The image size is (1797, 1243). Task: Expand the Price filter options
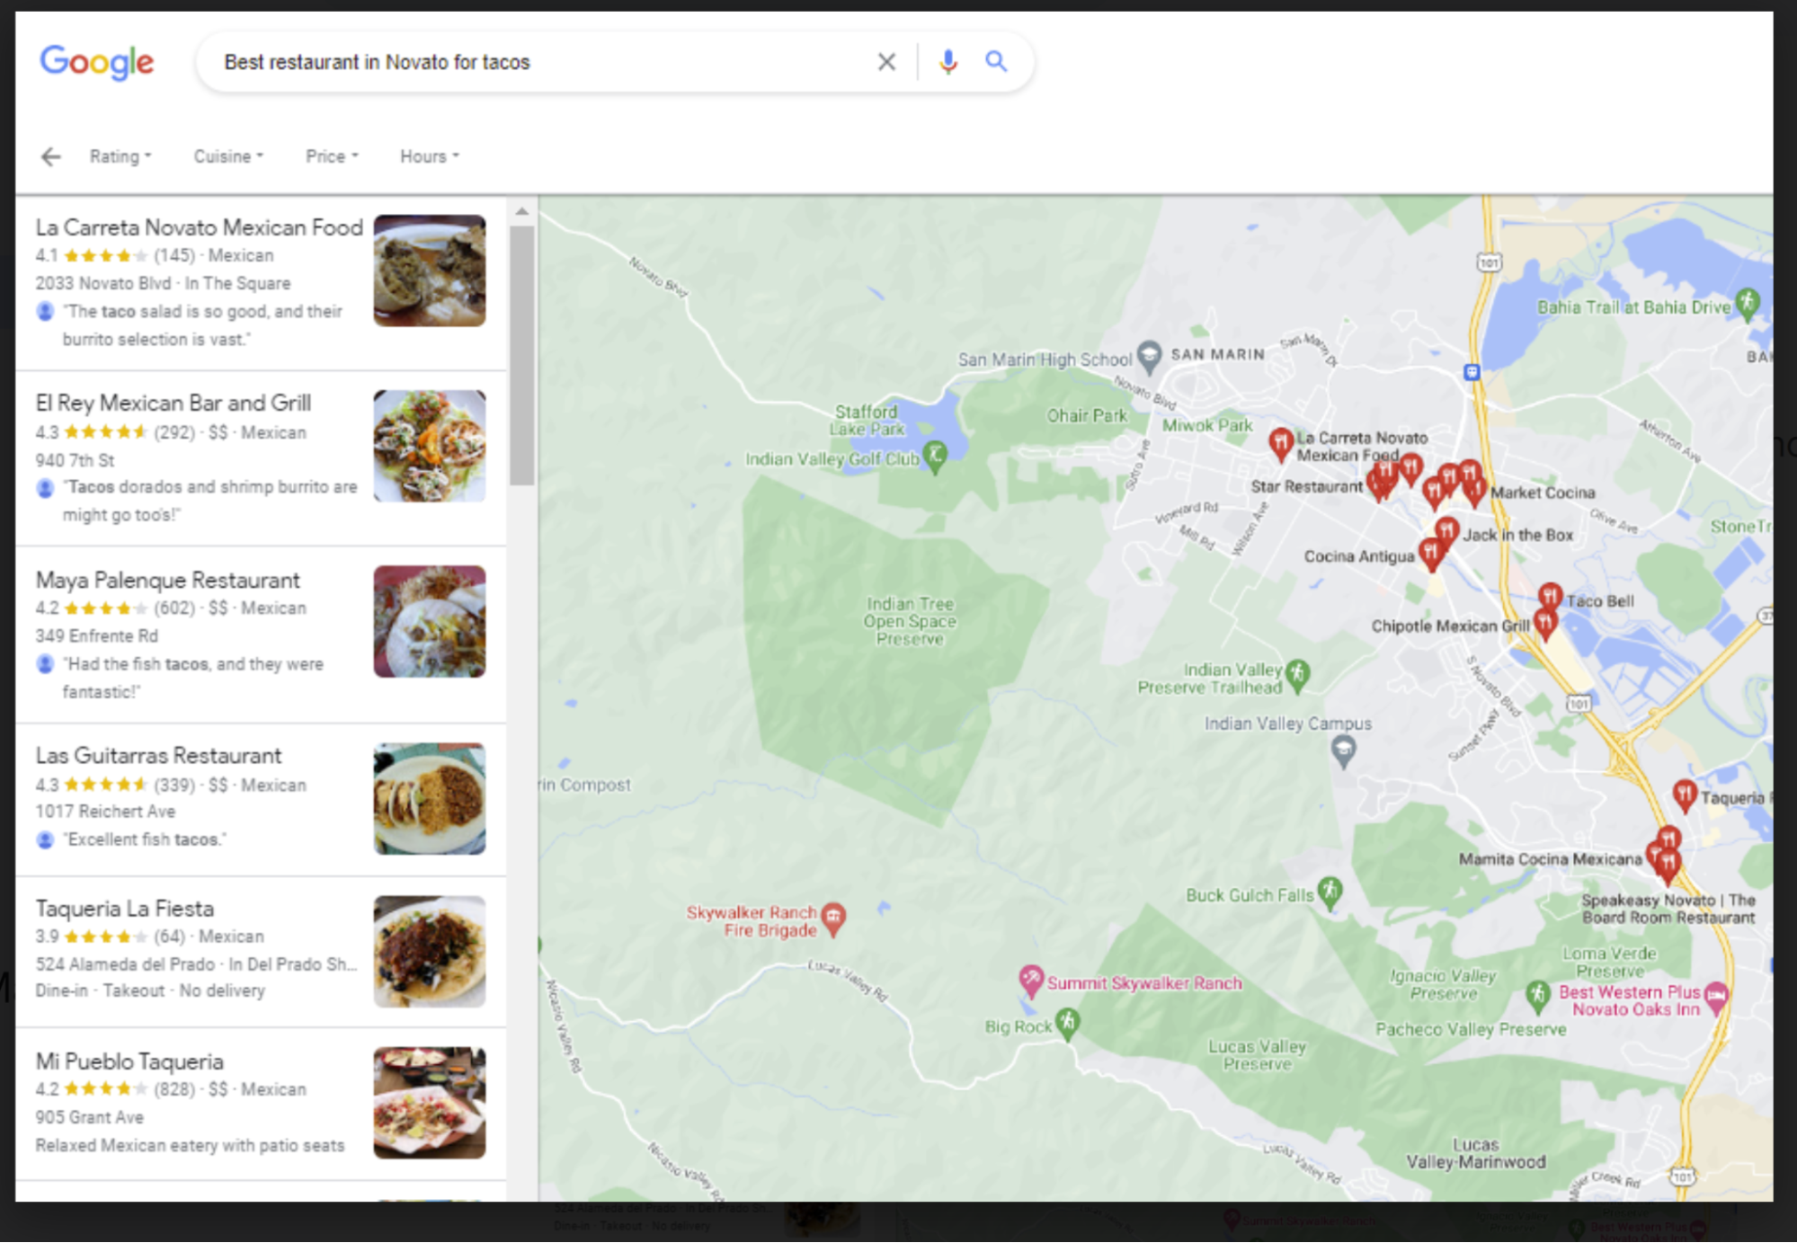coord(330,155)
